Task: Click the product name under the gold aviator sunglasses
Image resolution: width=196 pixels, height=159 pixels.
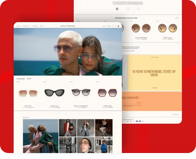Action: click(x=28, y=106)
